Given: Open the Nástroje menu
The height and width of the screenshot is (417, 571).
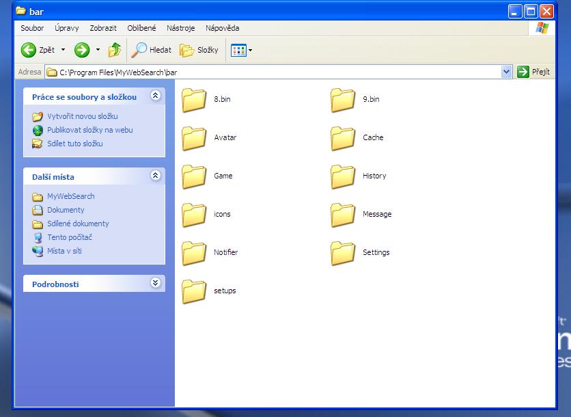Looking at the screenshot, I should tap(180, 28).
